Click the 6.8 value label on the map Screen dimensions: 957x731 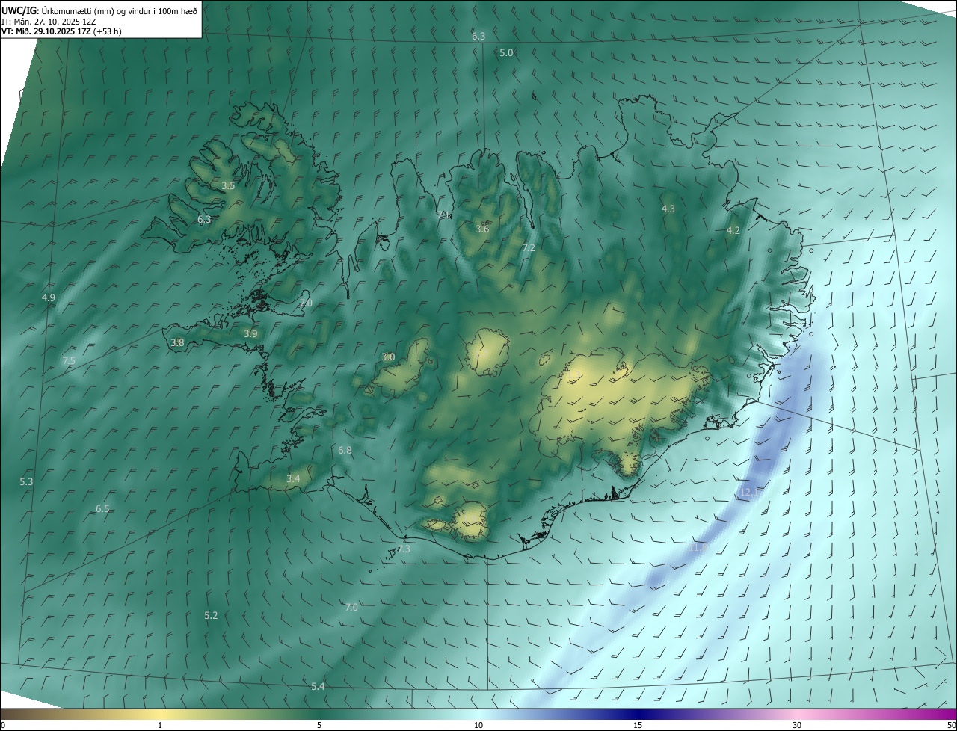(x=345, y=450)
